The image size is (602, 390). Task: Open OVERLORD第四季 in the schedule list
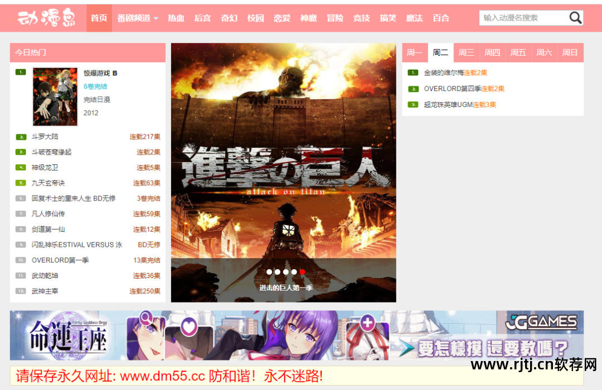(452, 89)
